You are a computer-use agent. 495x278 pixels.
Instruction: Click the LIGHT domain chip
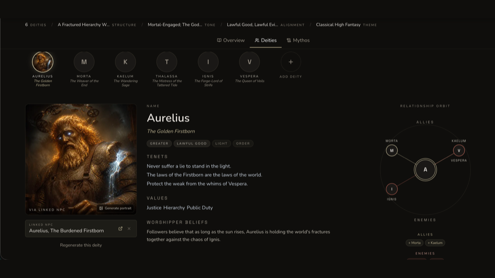pos(222,143)
